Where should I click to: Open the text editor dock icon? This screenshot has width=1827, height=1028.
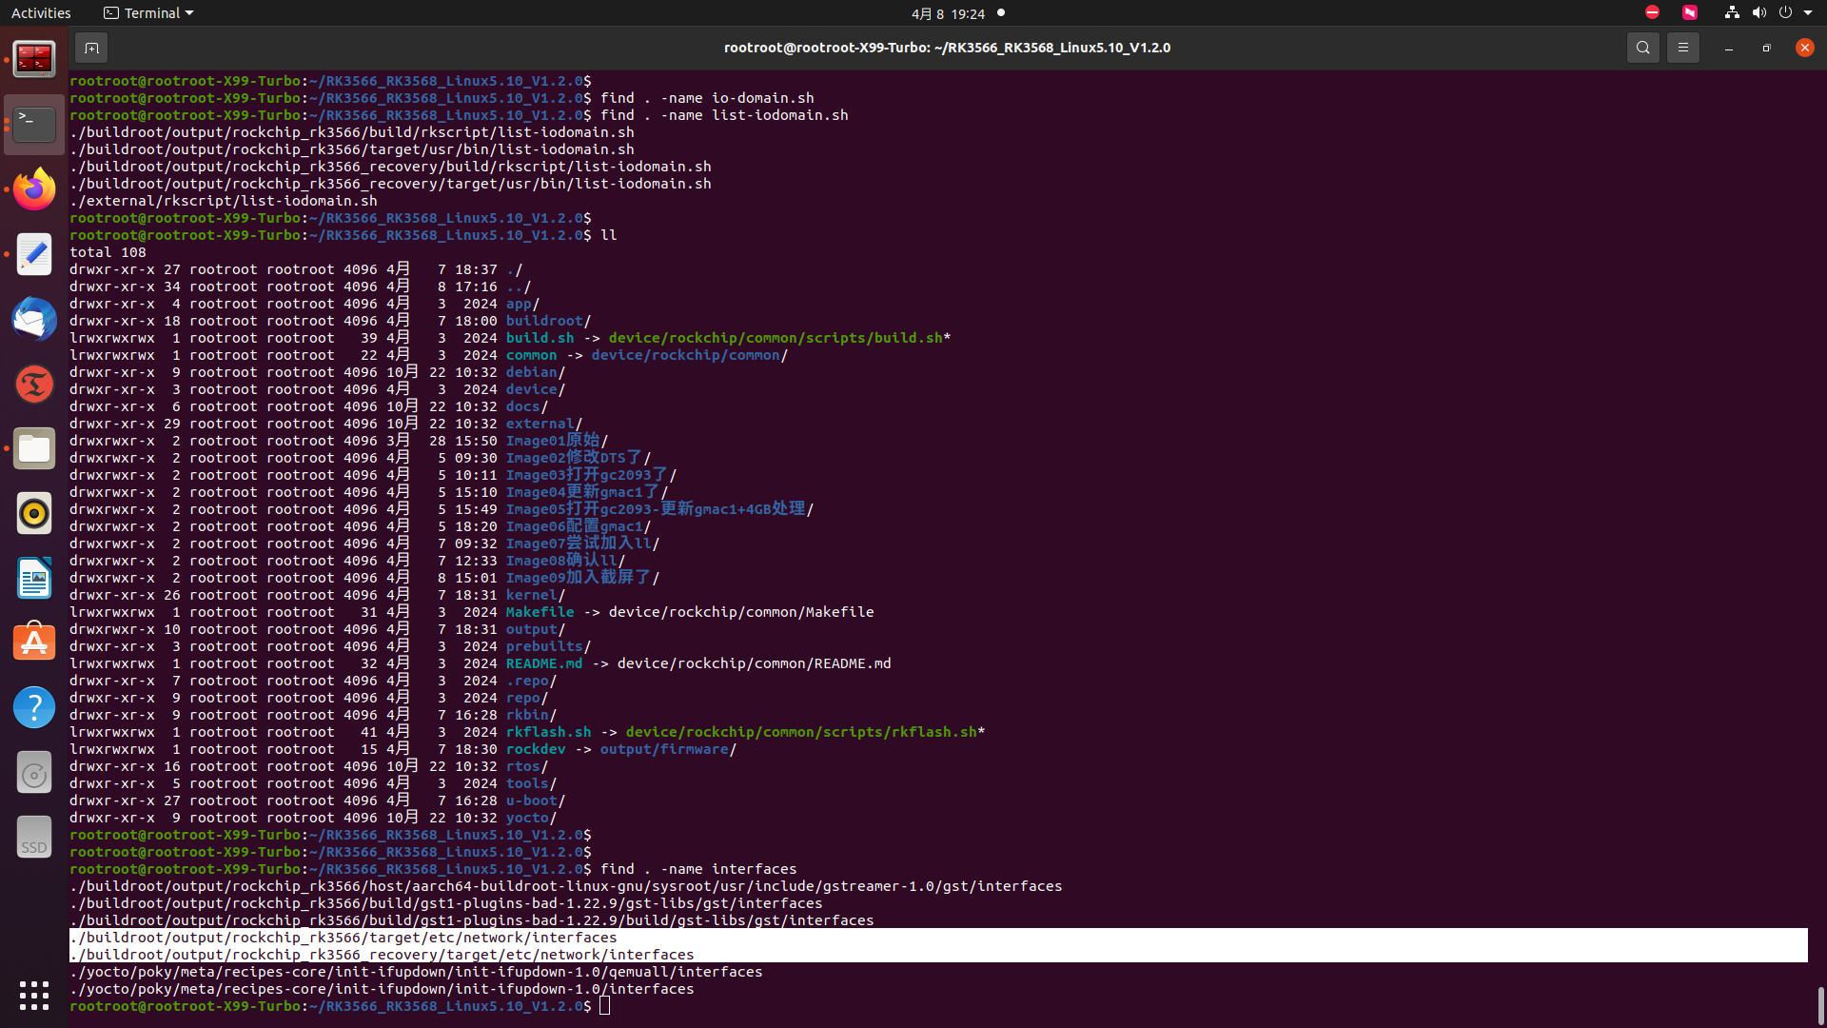pos(34,254)
